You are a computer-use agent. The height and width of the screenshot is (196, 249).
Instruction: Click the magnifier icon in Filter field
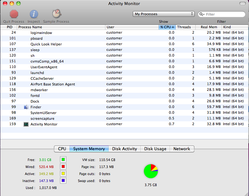[x=202, y=14]
